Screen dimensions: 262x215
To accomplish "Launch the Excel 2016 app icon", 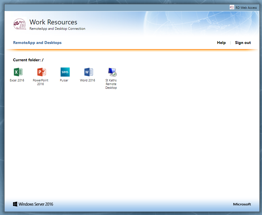I will [18, 72].
